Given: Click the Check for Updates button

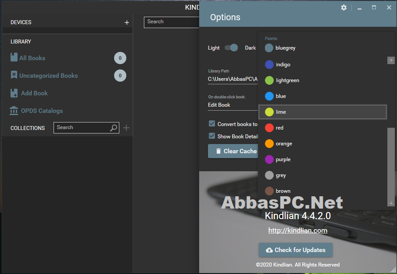Looking at the screenshot, I should click(x=296, y=250).
